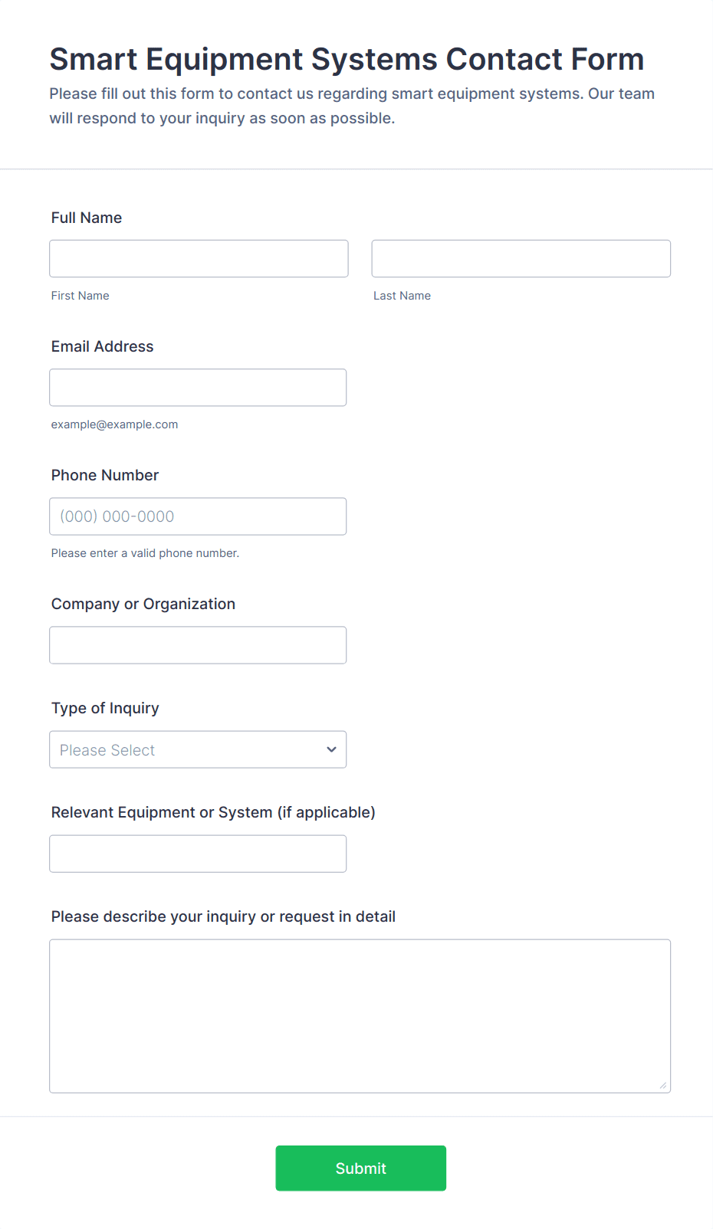The height and width of the screenshot is (1229, 713).
Task: Click inside the inquiry description text area
Action: pyautogui.click(x=360, y=1016)
